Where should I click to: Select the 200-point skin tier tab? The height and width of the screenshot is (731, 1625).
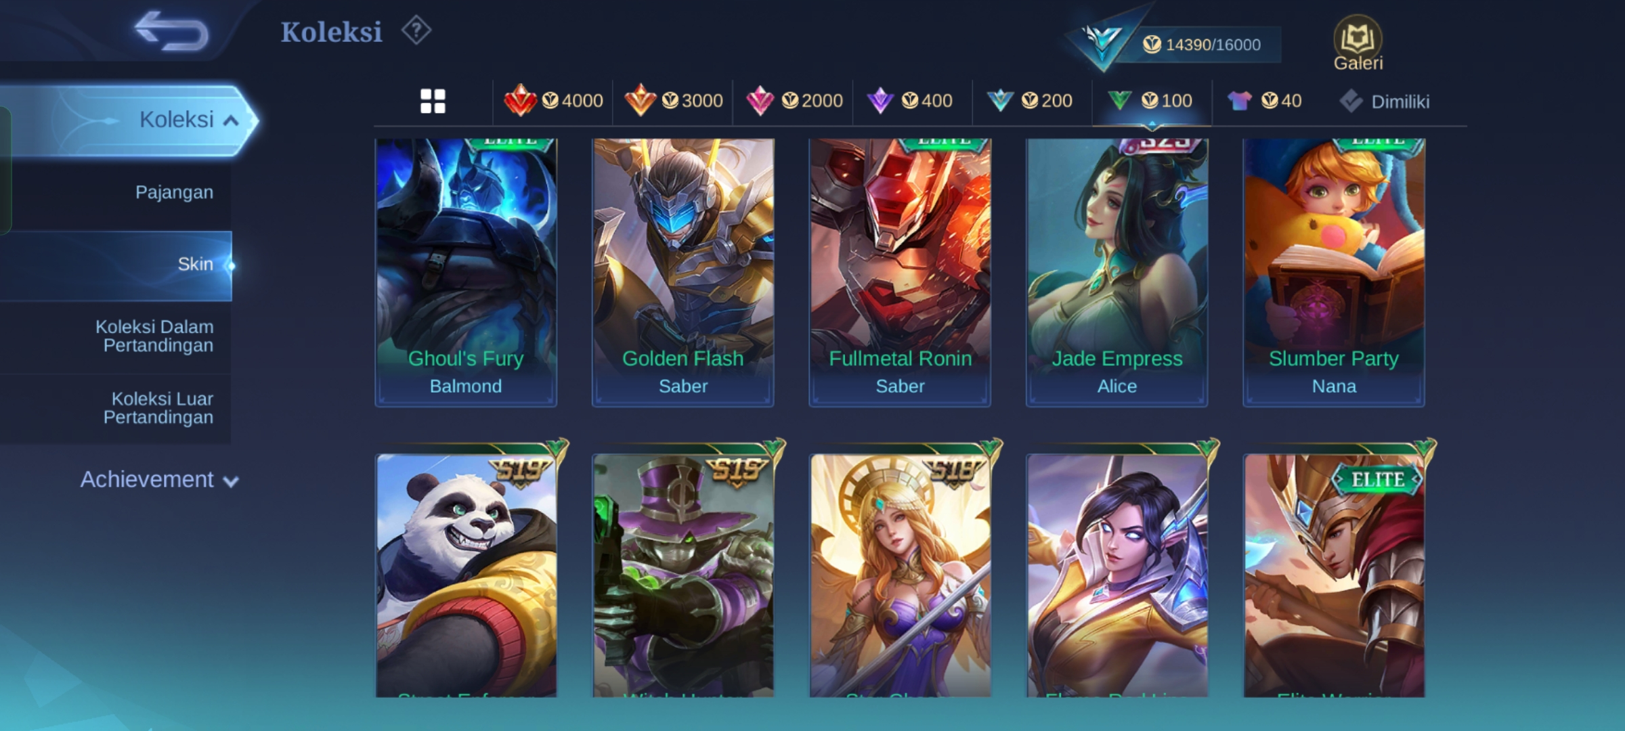pyautogui.click(x=1030, y=101)
